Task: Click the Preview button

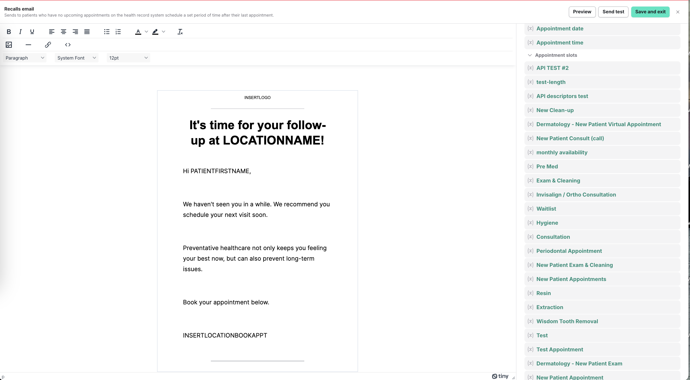Action: click(582, 12)
